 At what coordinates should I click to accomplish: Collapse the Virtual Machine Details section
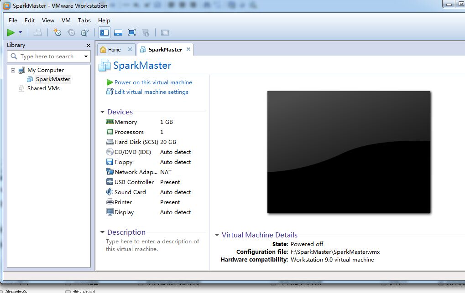point(217,235)
